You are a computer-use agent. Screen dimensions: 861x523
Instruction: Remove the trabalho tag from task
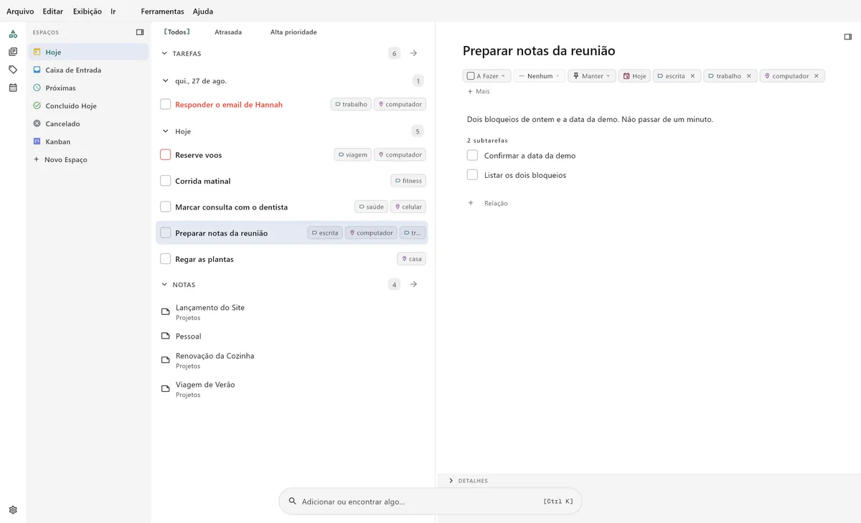[x=748, y=76]
